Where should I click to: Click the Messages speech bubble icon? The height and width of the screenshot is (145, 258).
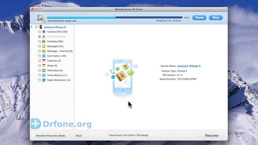44,46
